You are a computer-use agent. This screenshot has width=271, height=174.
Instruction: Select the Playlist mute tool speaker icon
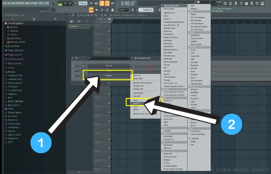(89, 15)
